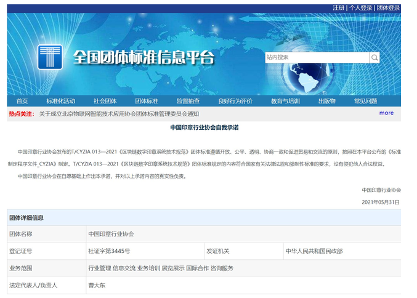Type in the 站内搜索 search field
The height and width of the screenshot is (298, 417).
[x=317, y=58]
